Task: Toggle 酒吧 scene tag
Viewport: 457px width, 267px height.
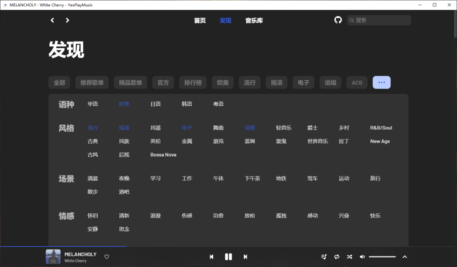Action: 124,192
